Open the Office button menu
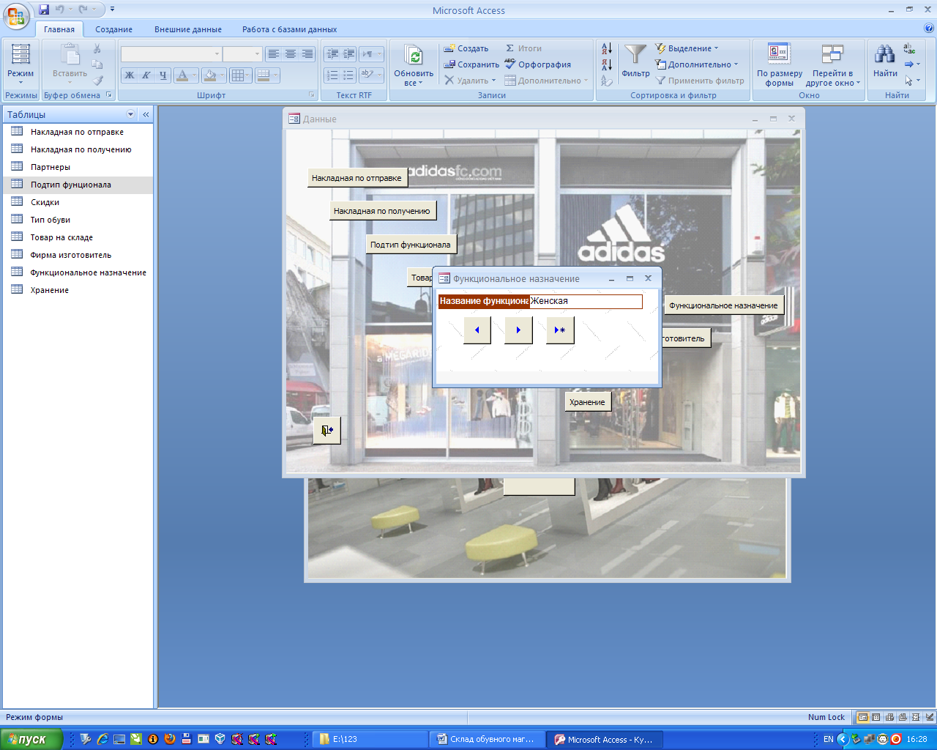The height and width of the screenshot is (750, 937). tap(16, 15)
